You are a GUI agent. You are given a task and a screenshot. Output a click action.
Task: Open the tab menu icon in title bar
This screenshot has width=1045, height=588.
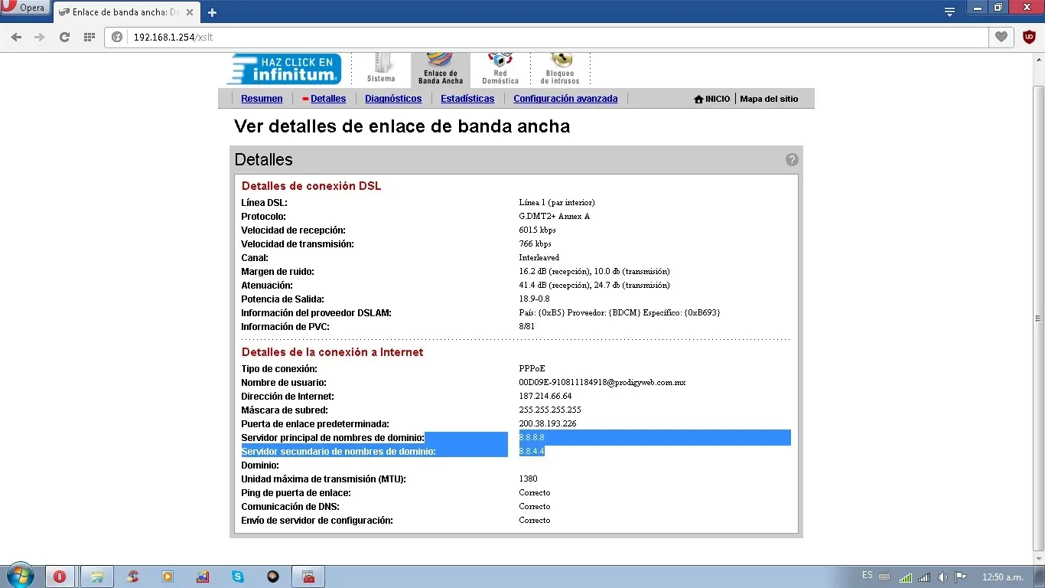click(949, 11)
